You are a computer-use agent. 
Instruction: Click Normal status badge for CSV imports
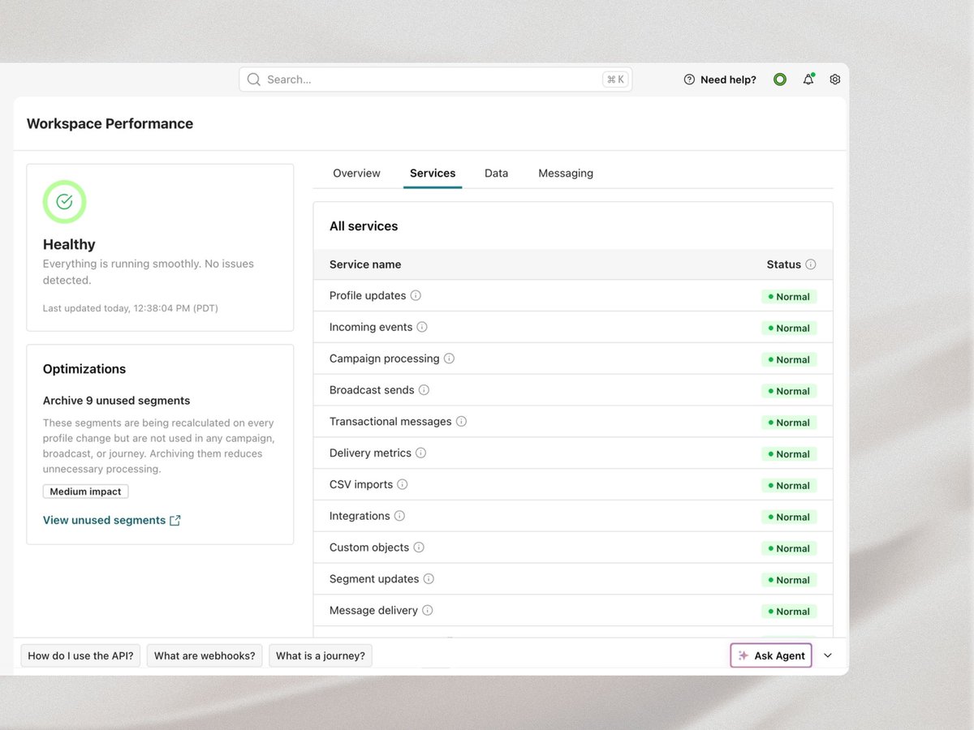pos(789,486)
